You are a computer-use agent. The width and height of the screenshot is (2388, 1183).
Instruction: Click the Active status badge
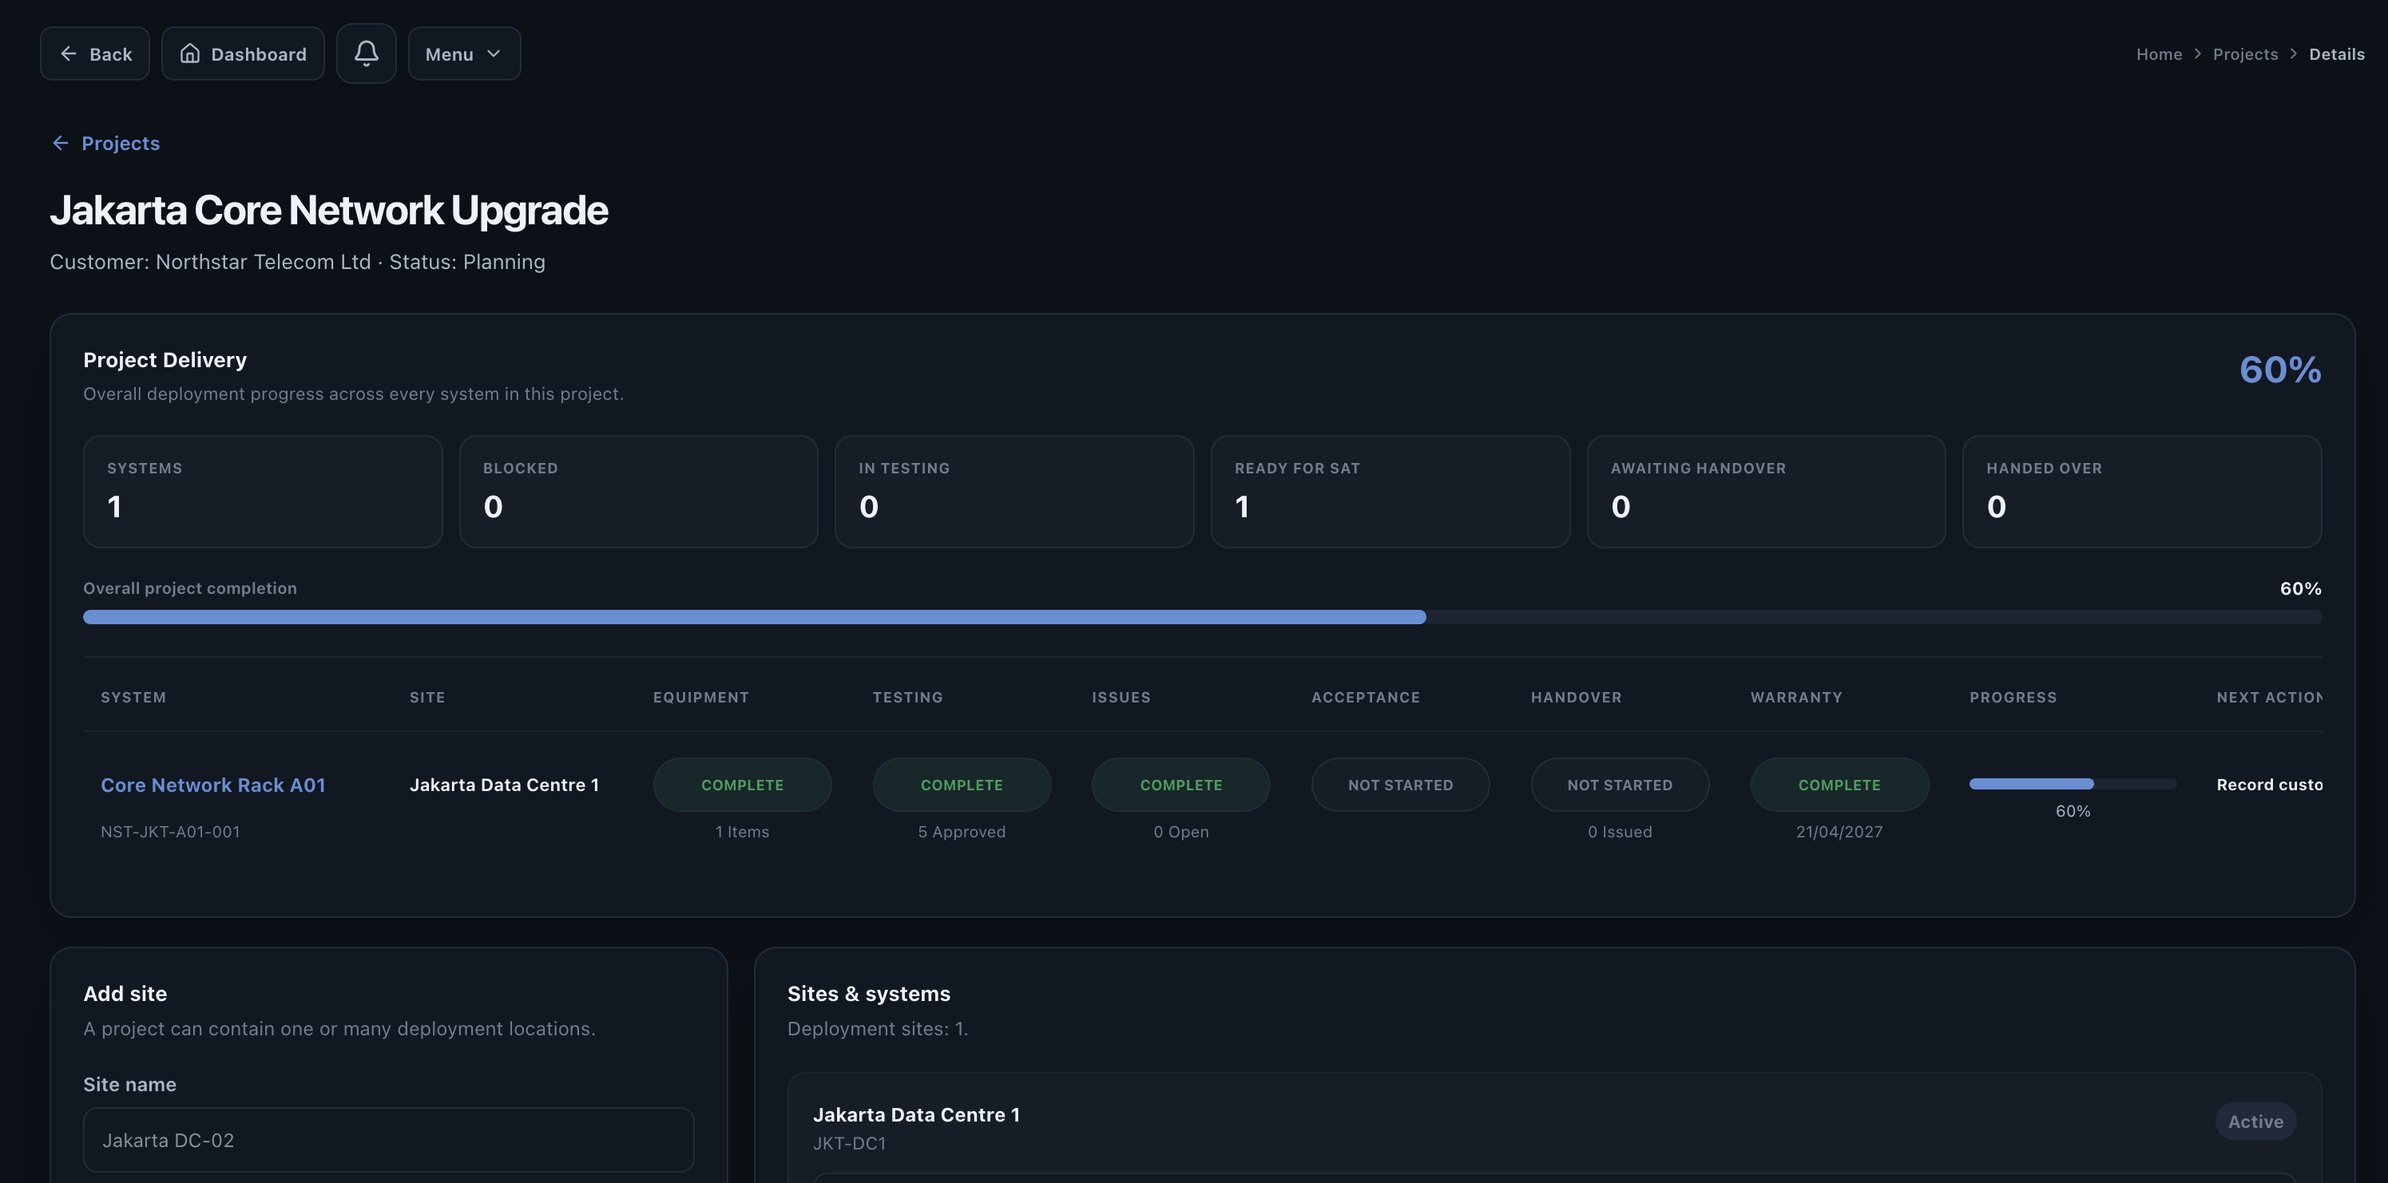[2255, 1121]
